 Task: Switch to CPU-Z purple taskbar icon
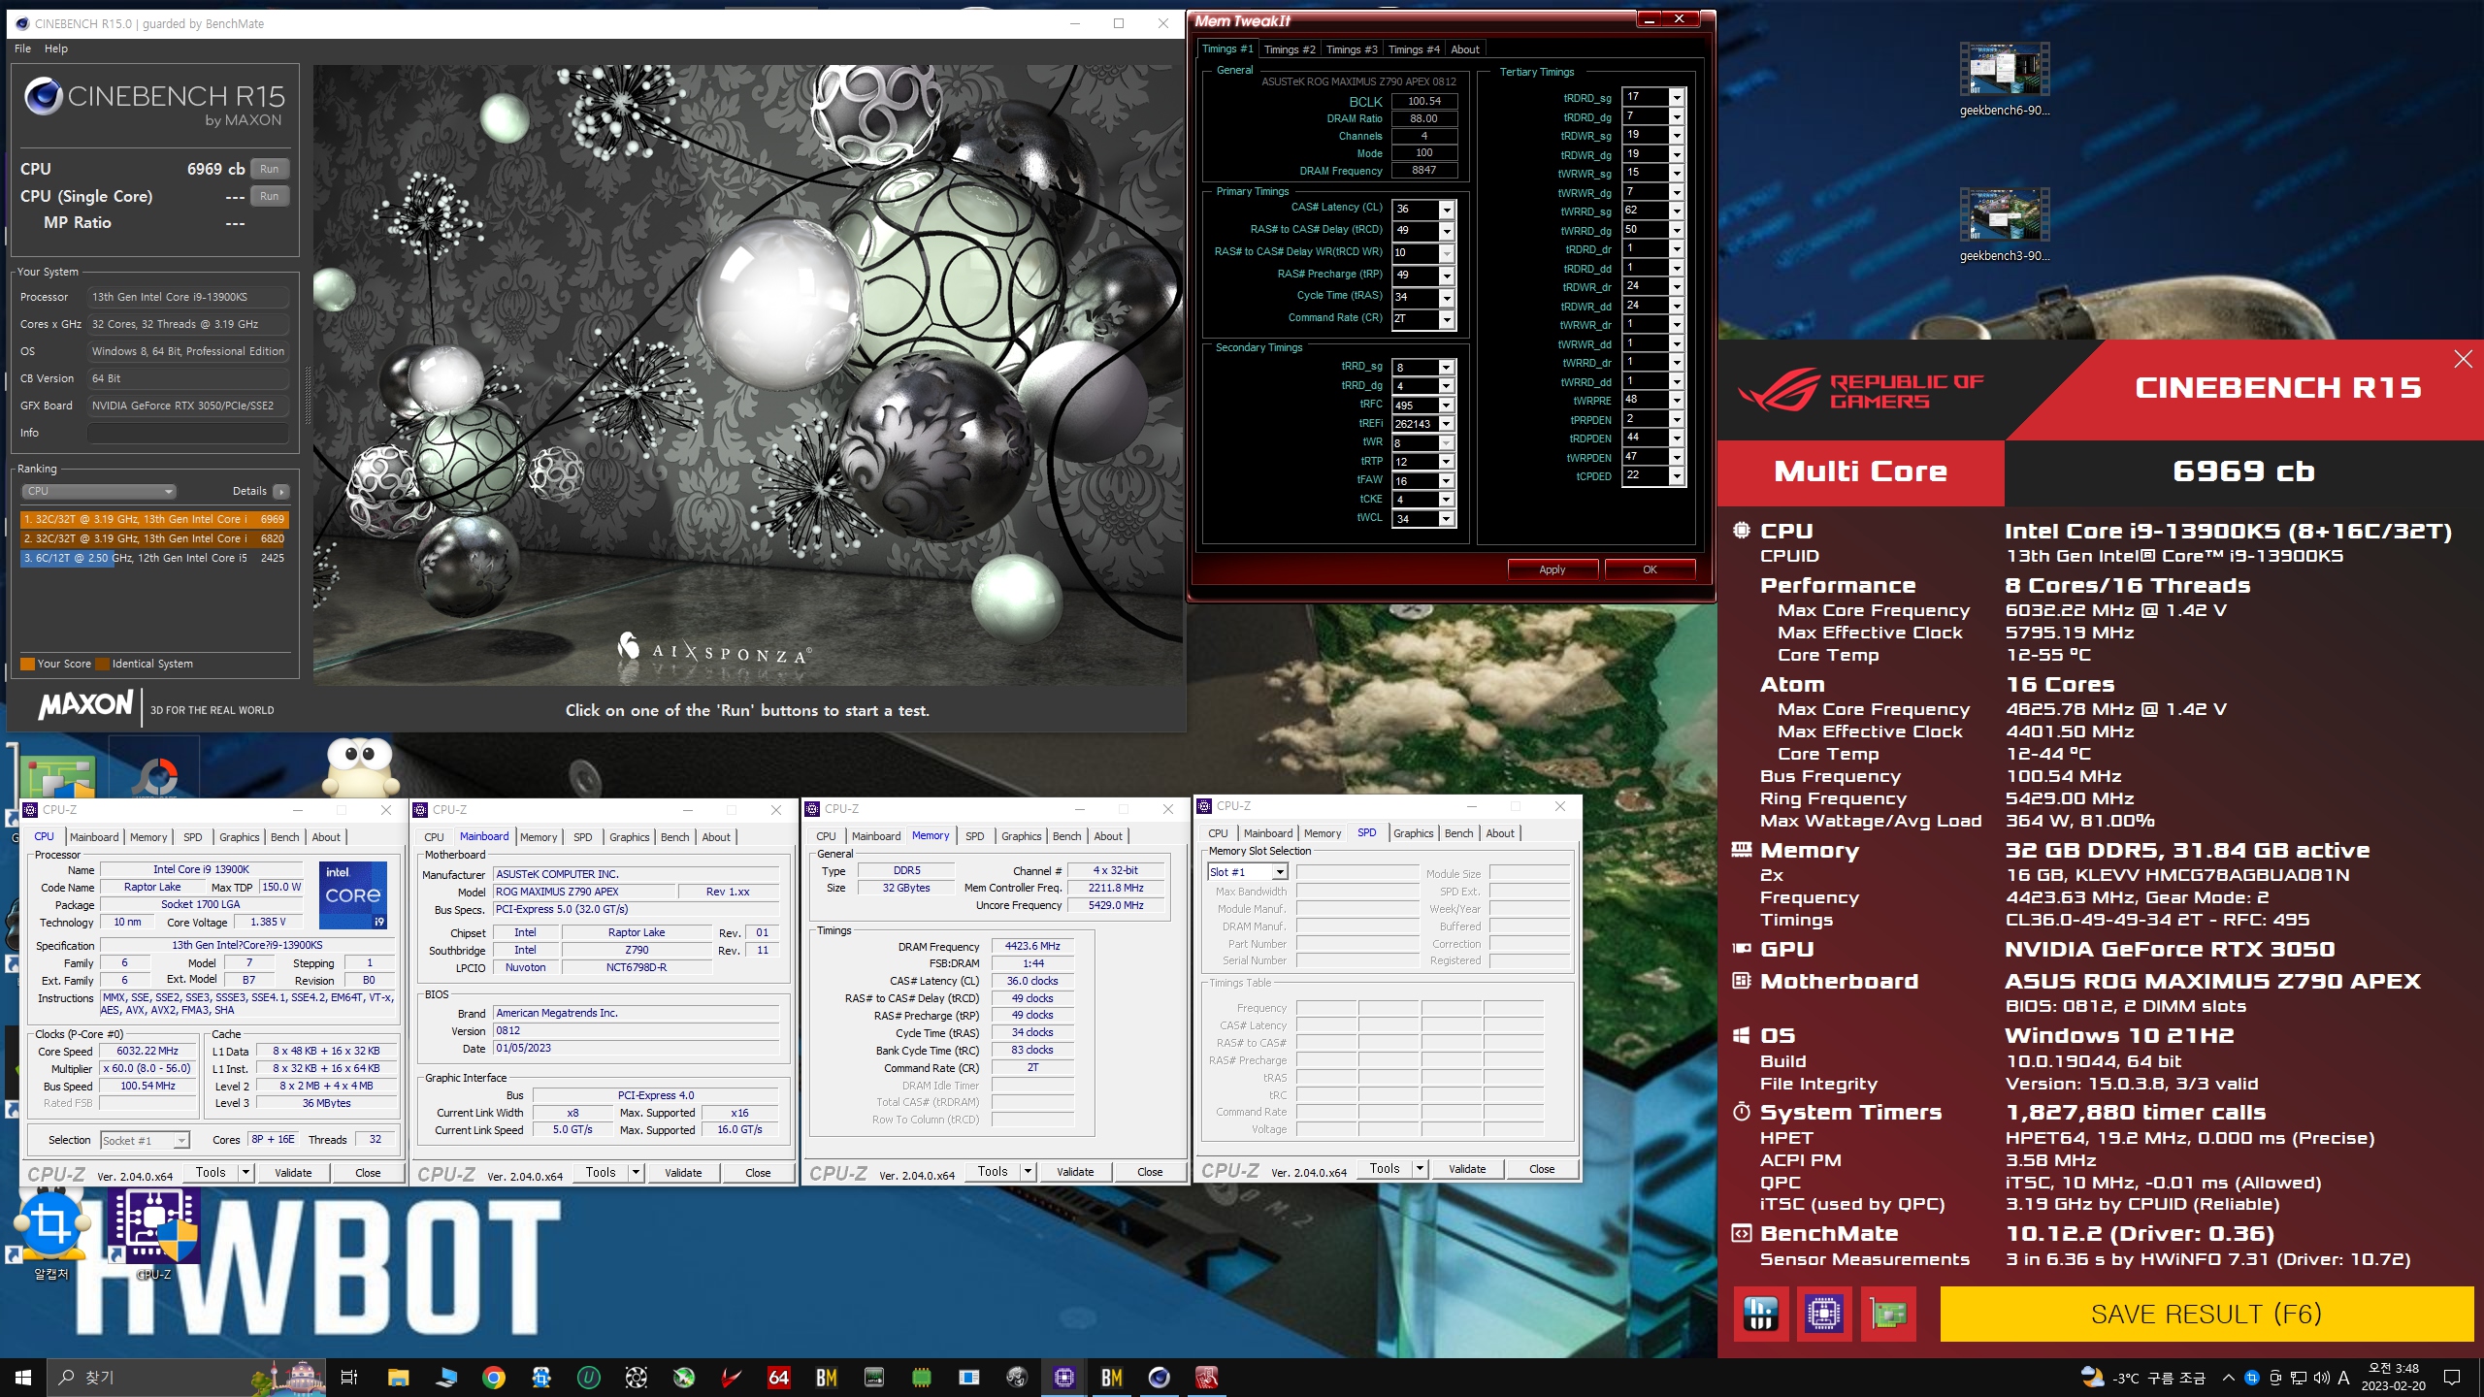(1064, 1378)
